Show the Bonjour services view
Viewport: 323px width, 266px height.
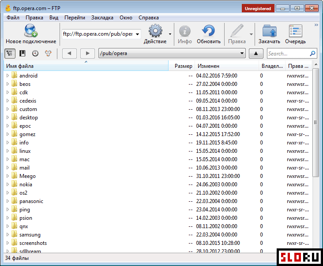(48, 53)
